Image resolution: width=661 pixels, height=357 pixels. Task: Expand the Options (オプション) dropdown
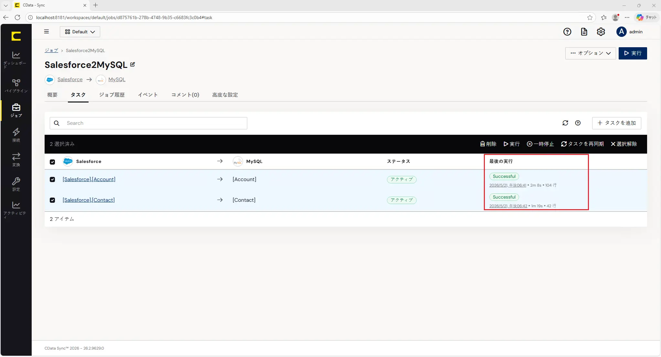591,53
